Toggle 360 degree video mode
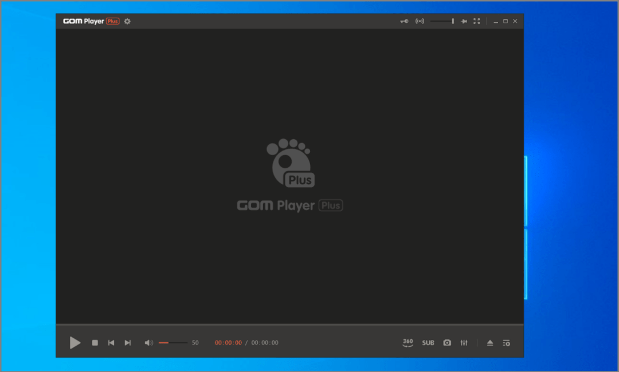 [408, 343]
